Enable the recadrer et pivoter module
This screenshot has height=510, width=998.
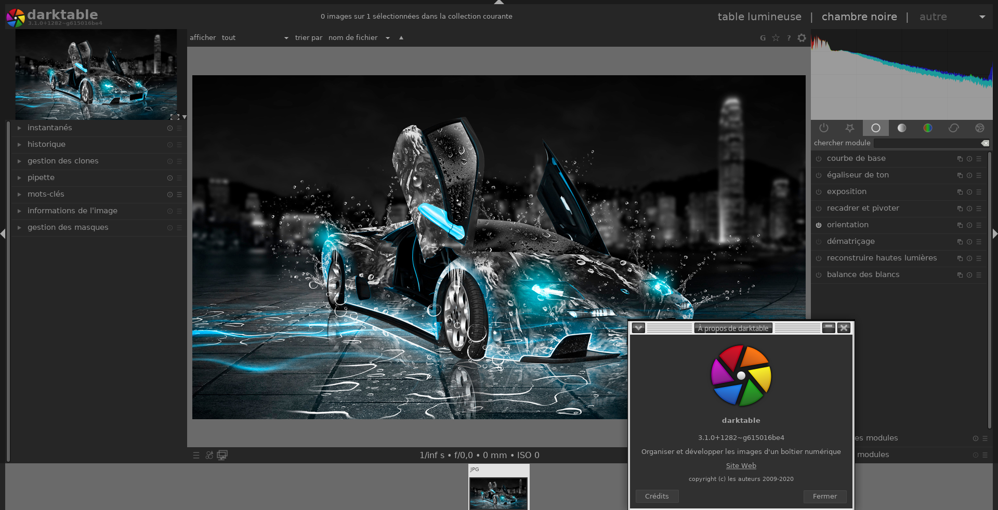coord(819,209)
